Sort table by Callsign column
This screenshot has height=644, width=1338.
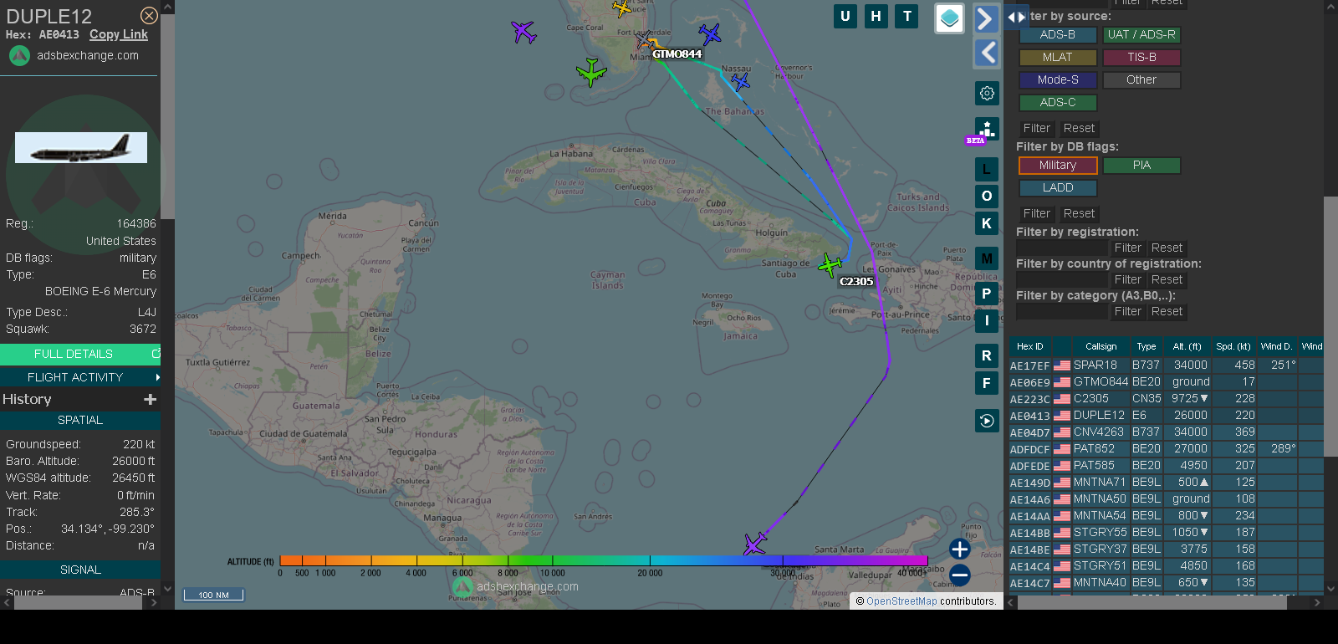[x=1101, y=346]
